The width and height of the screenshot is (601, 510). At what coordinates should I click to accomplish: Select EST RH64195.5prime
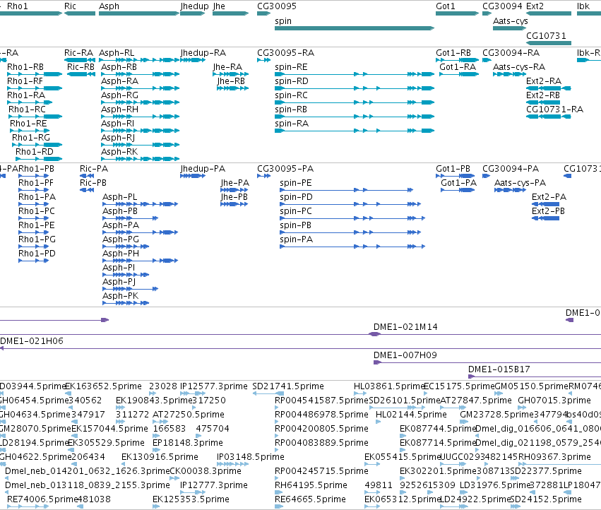278,492
